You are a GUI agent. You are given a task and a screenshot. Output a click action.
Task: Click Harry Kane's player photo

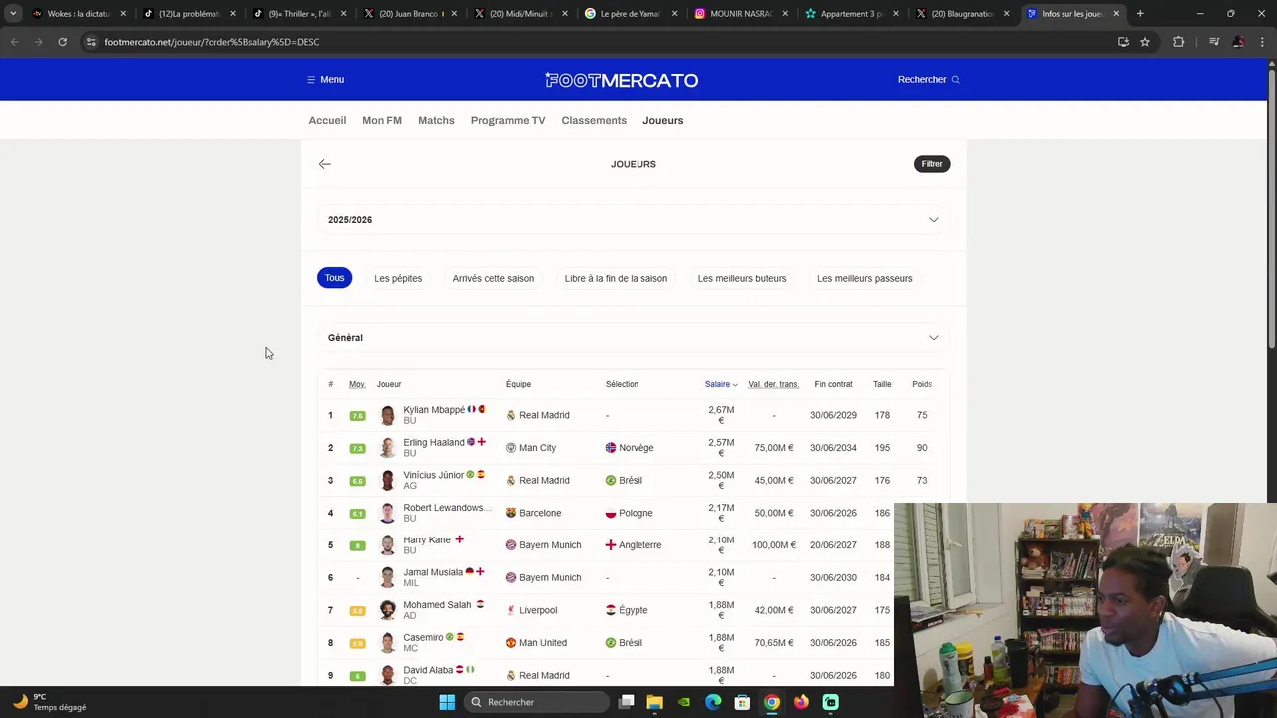tap(388, 545)
